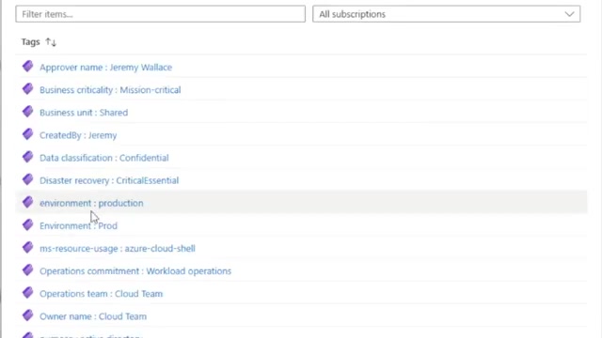602x338 pixels.
Task: Click tag icon beside ms-resource-usage
Action: tap(27, 247)
